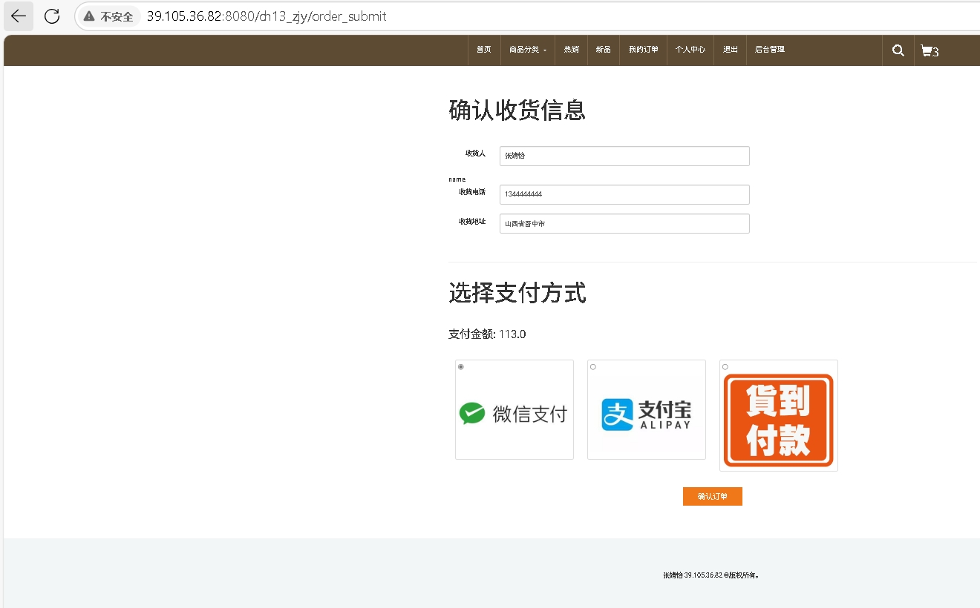Click the browser back arrow

click(19, 16)
